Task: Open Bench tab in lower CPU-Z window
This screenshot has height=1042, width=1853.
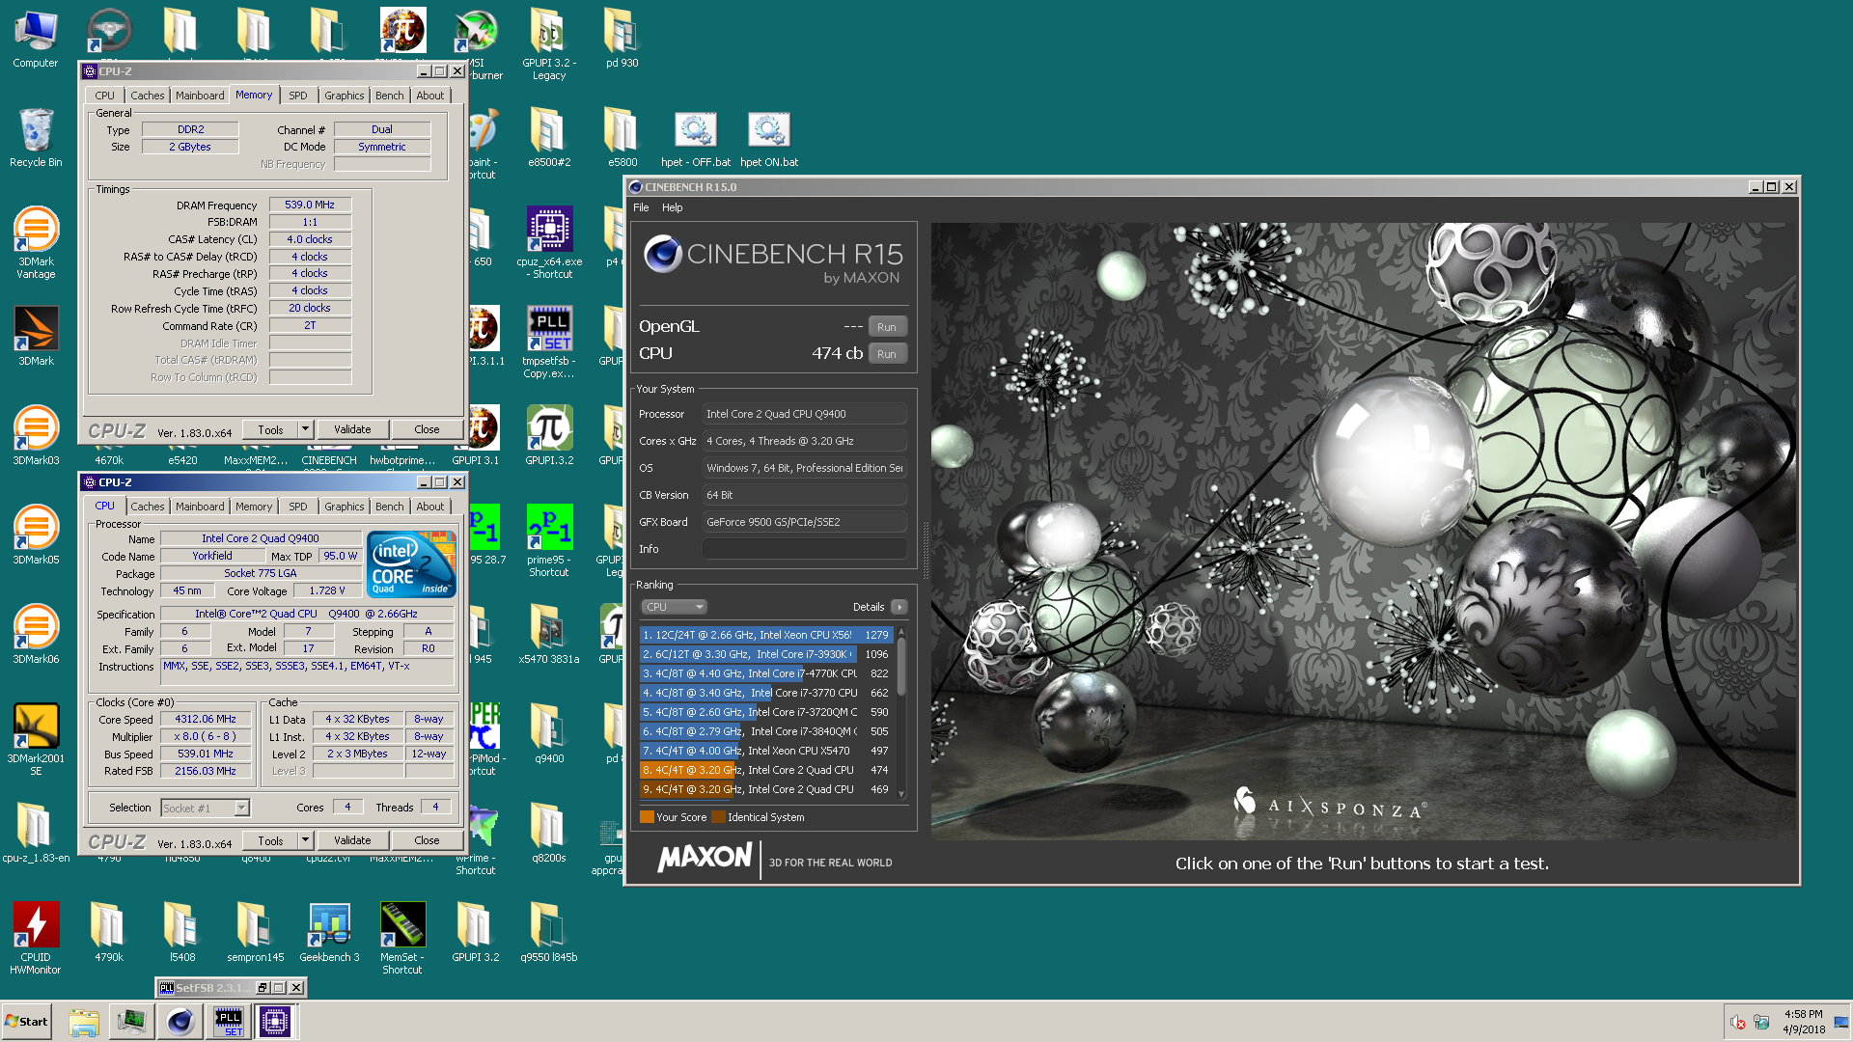Action: (x=390, y=507)
